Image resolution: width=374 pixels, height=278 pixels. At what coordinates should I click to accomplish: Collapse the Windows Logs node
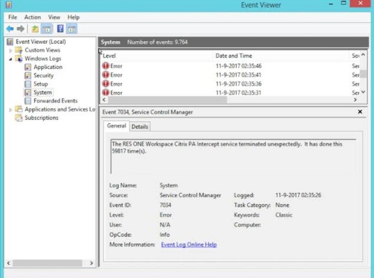(11, 59)
